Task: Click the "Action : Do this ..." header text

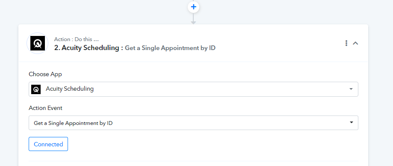Action: [x=77, y=39]
